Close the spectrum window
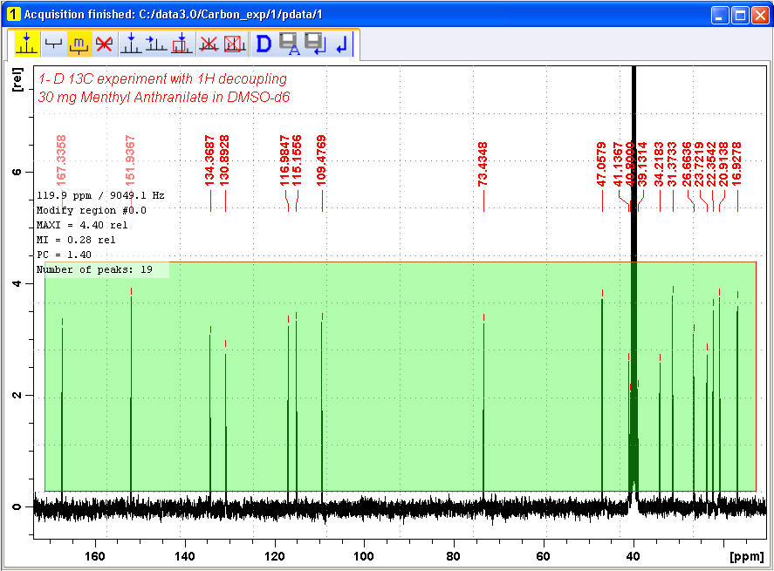 click(x=760, y=16)
